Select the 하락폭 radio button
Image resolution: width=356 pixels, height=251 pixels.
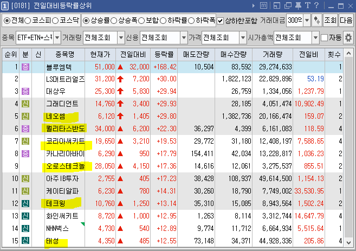(191, 21)
